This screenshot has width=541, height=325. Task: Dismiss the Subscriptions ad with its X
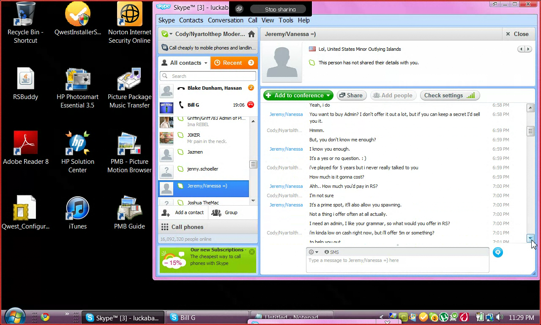[x=252, y=252]
